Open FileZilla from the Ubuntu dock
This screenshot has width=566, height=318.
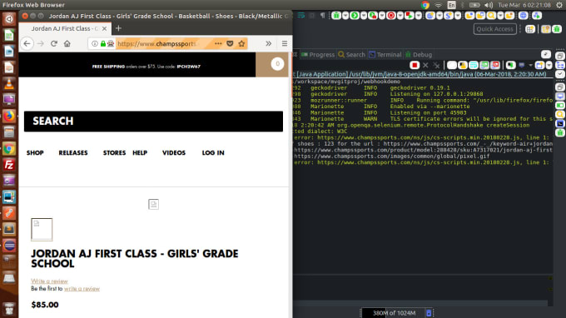click(9, 165)
